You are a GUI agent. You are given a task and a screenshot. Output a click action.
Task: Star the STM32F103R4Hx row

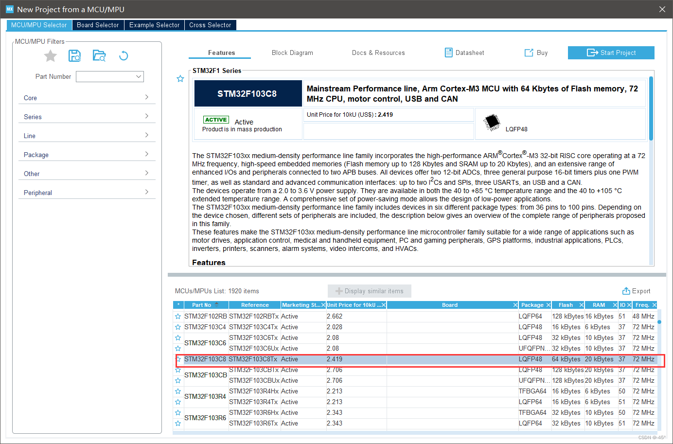[x=178, y=391]
